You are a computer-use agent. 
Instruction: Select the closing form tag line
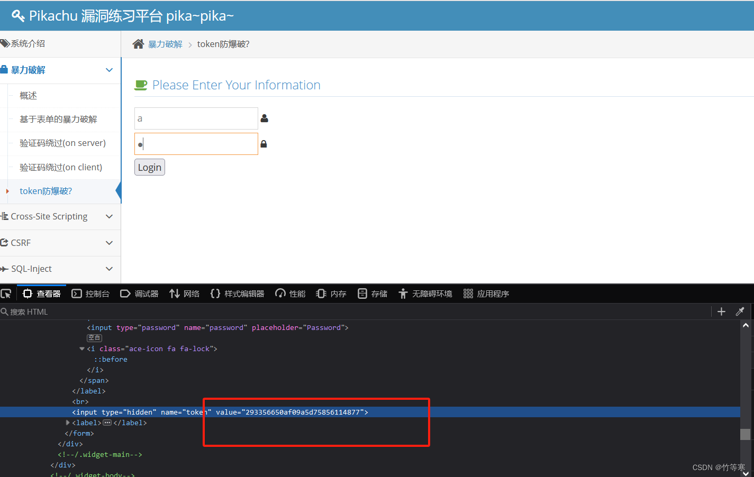79,433
